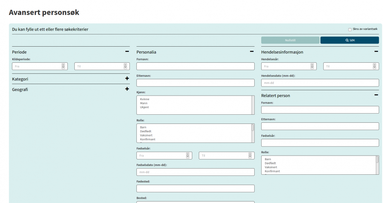Image resolution: width=383 pixels, height=203 pixels.
Task: Click the Kjønn list scrollbar
Action: (252, 105)
